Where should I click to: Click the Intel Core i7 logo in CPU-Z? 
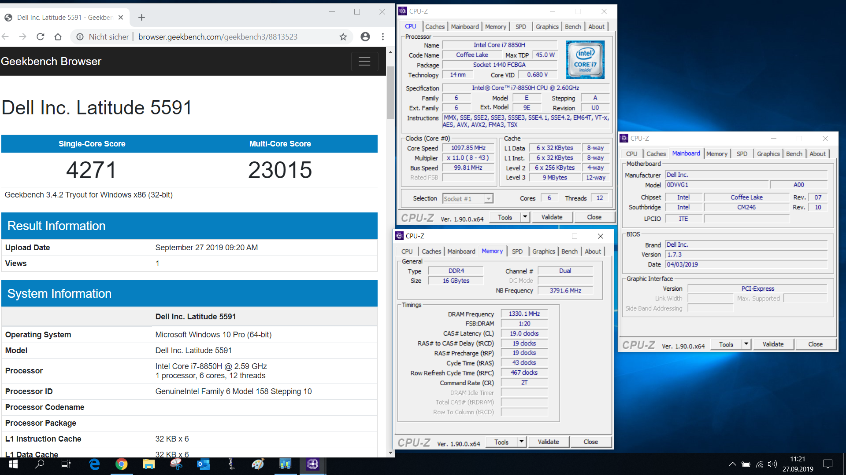pos(585,60)
